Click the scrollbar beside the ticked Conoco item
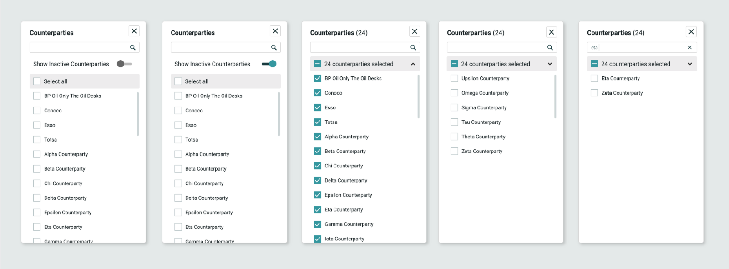The width and height of the screenshot is (729, 269). [418, 96]
